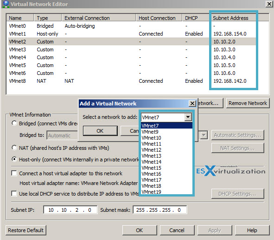Click the Subnet mask input field
The width and height of the screenshot is (274, 240).
[159, 209]
